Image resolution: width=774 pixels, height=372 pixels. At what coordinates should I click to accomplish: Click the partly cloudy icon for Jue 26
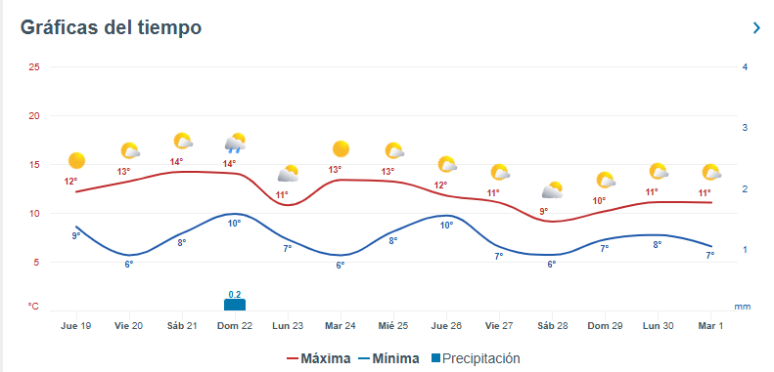447,165
